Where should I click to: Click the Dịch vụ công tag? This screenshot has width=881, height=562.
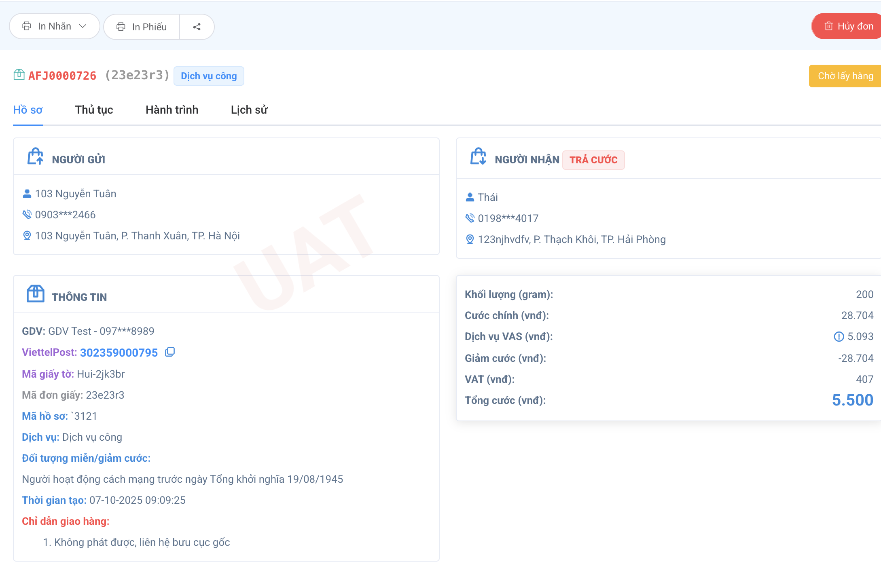coord(209,76)
